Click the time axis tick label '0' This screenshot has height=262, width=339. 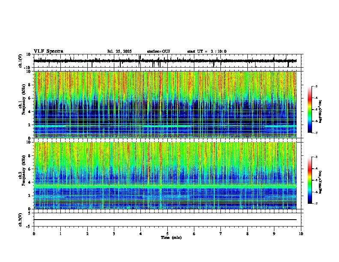pyautogui.click(x=34, y=234)
